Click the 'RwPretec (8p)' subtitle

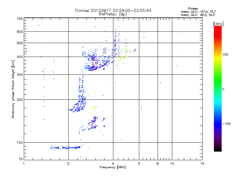113,14
